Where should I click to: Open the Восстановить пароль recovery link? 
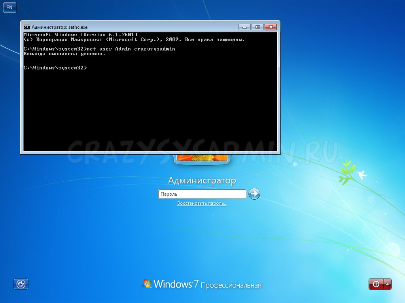(202, 203)
